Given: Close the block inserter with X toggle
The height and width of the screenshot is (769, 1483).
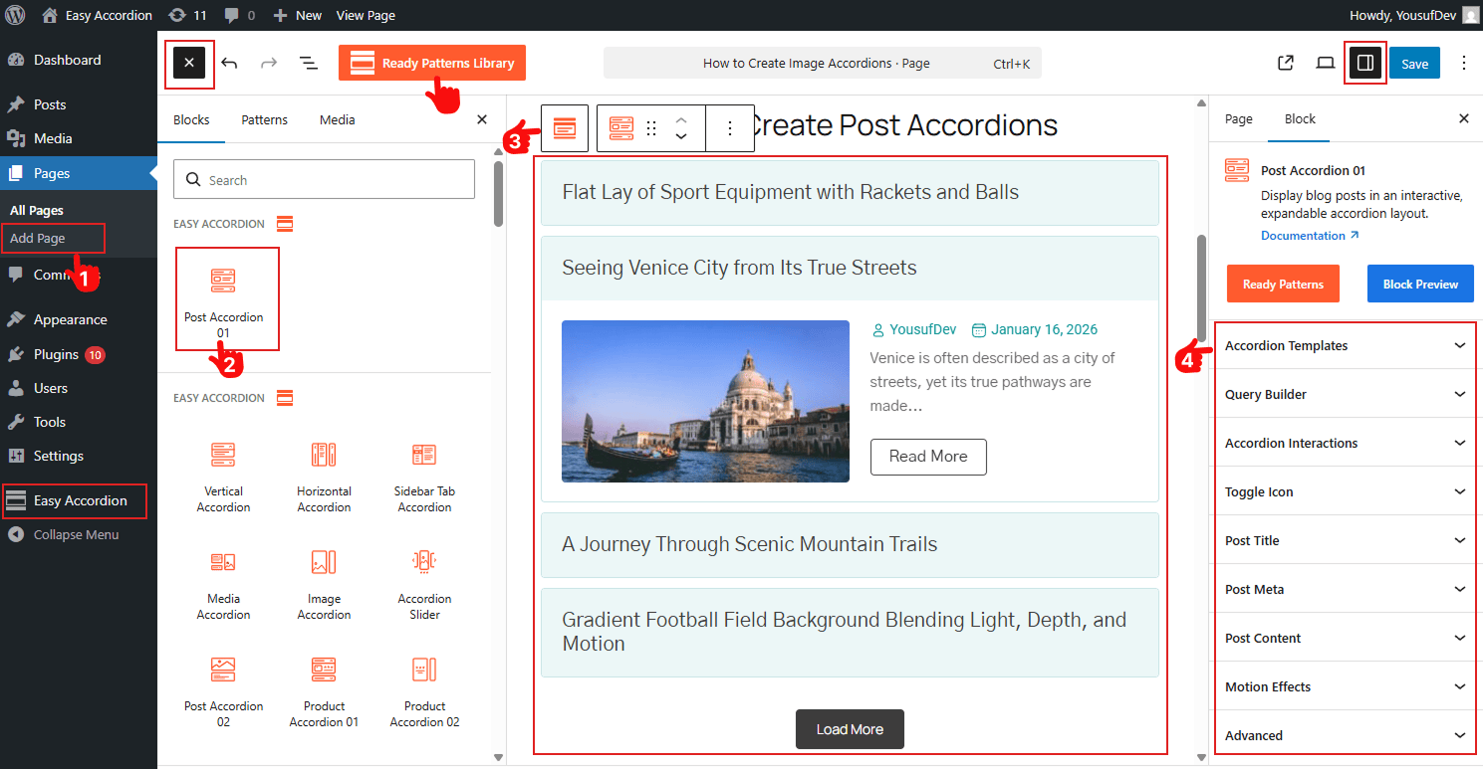Looking at the screenshot, I should tap(189, 63).
